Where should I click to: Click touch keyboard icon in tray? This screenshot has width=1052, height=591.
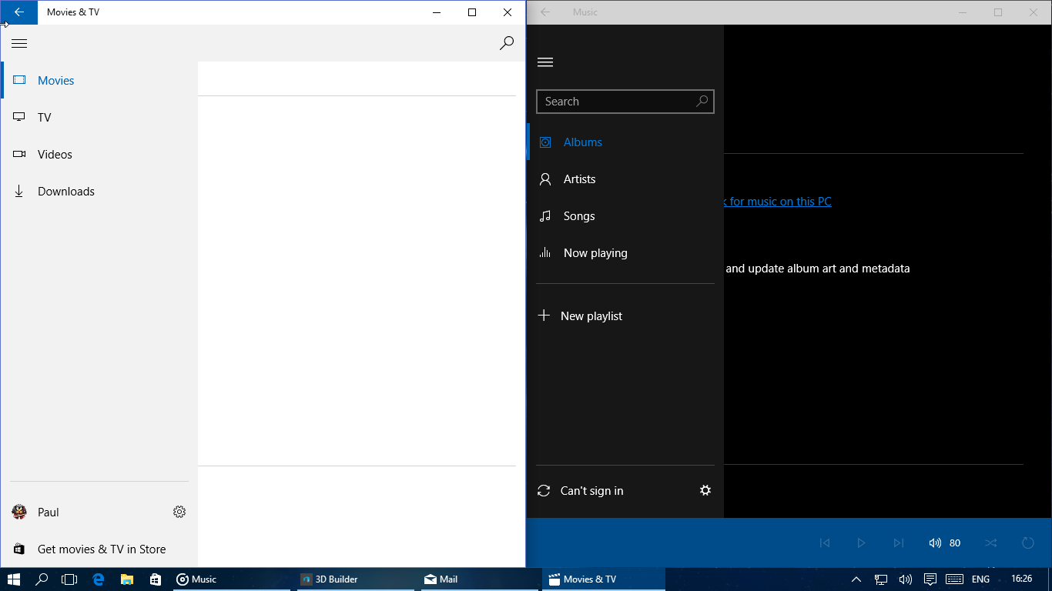click(955, 579)
